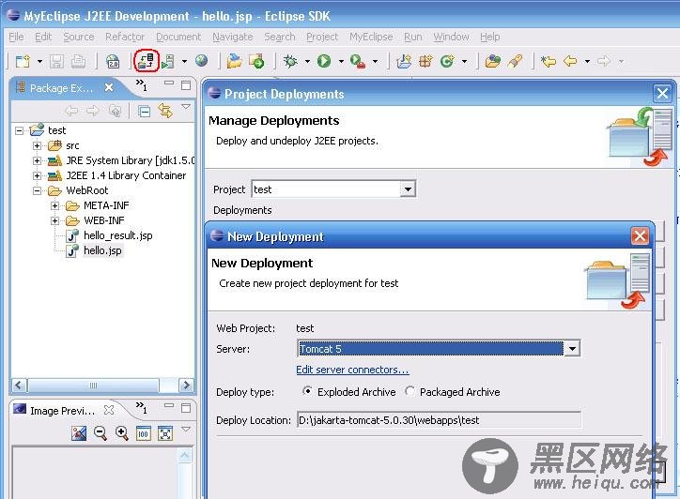The image size is (680, 499).
Task: Expand J2EE 1.4 Library Container node
Action: pos(37,175)
